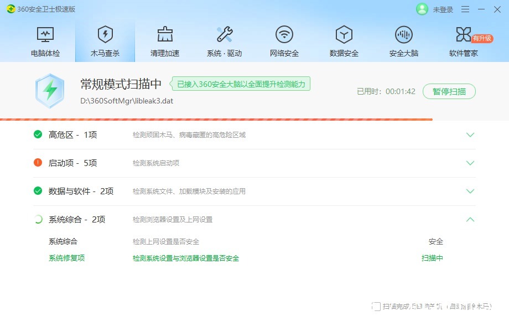Screen dimensions: 509x321
Task: Click 检测系统设置与浏览器设置是否安全 description
Action: click(x=186, y=258)
